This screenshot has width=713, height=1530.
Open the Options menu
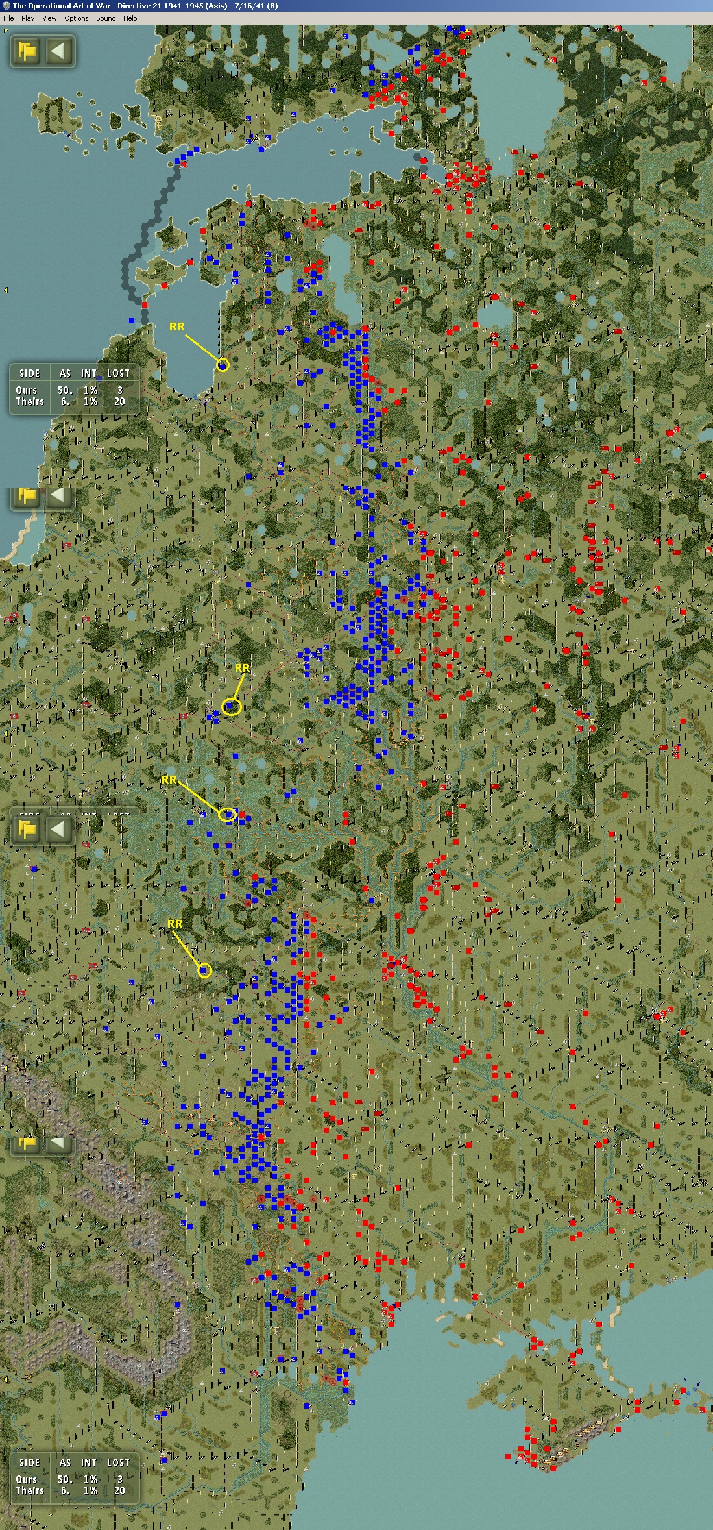coord(76,18)
